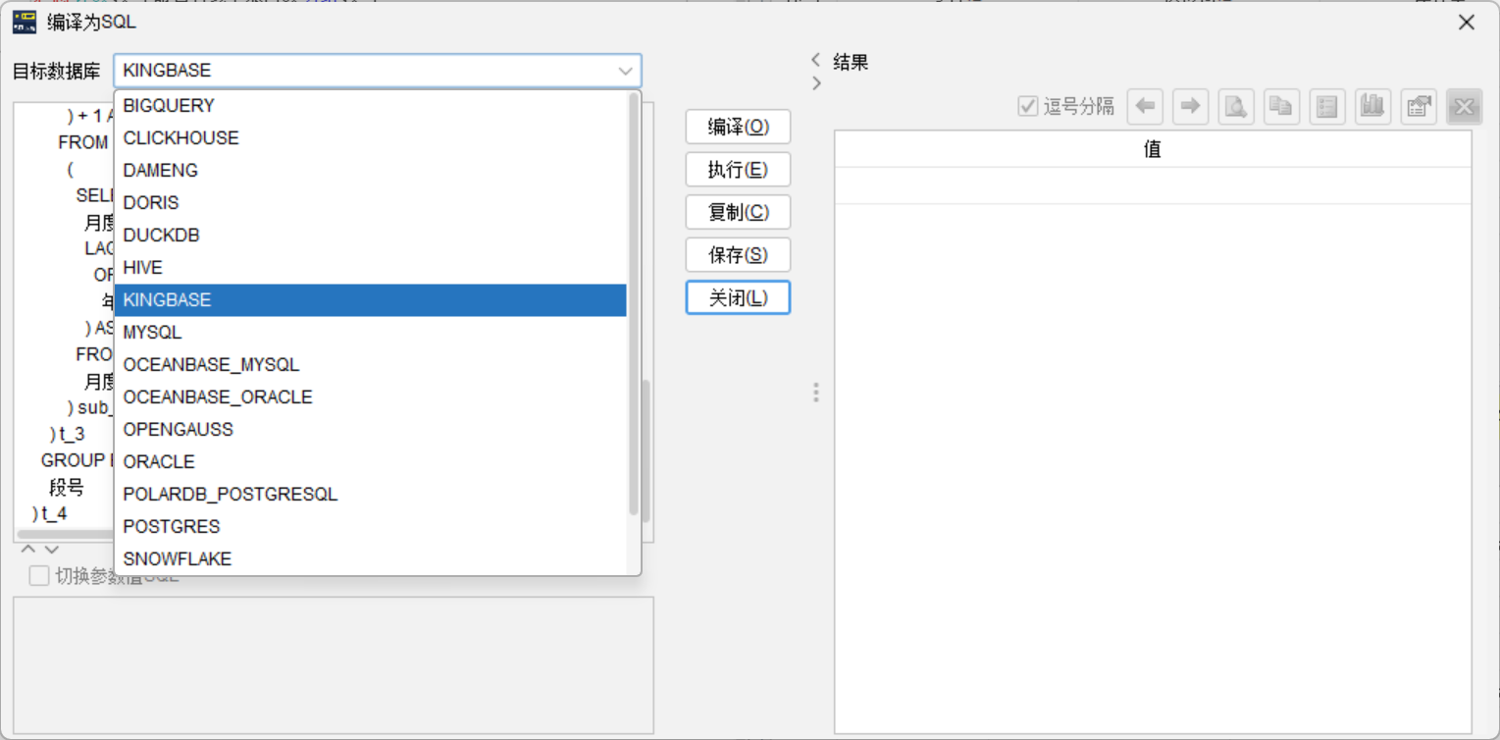Pick DUCKDB in the dropdown list

coord(371,236)
